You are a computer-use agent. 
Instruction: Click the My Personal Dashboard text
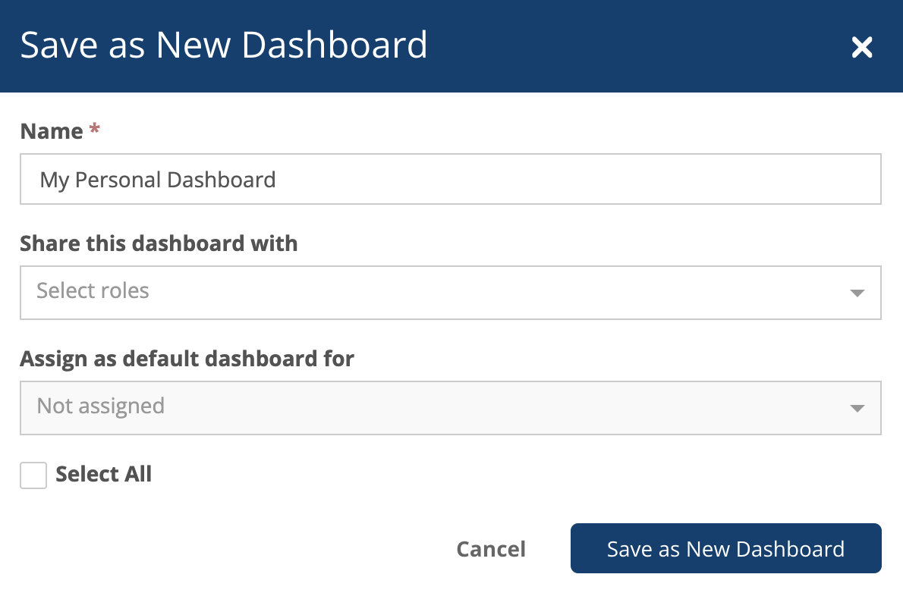click(158, 180)
